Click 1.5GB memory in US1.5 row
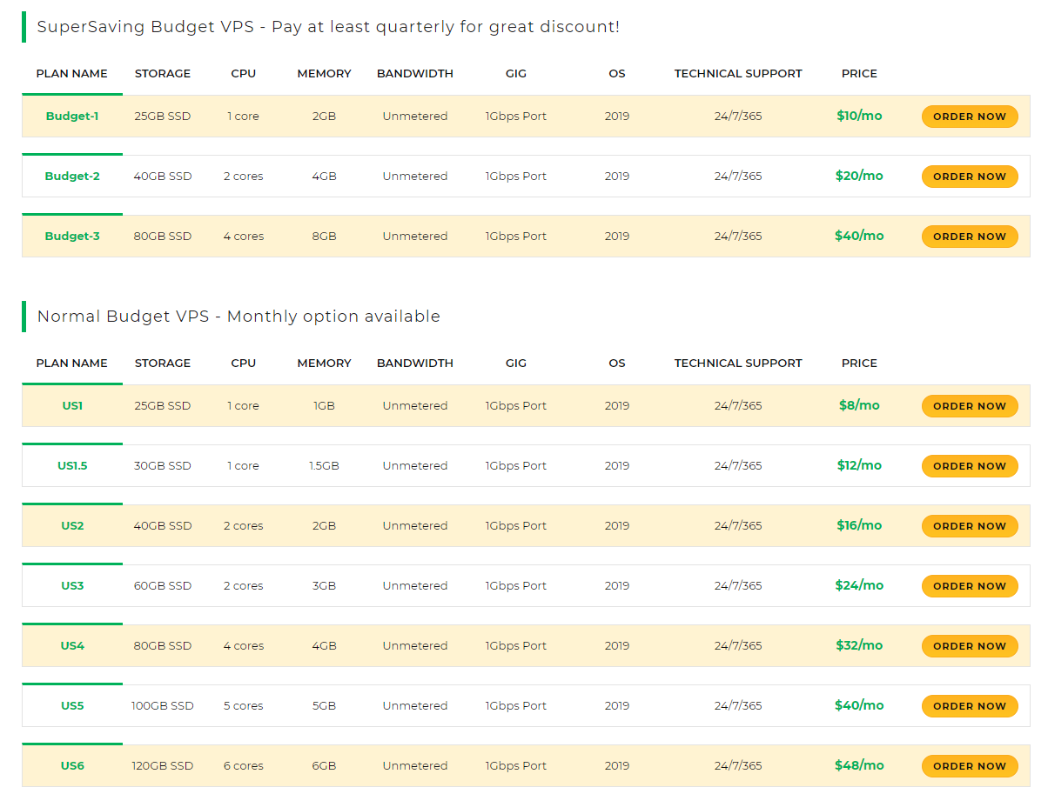The width and height of the screenshot is (1048, 794). coord(324,465)
